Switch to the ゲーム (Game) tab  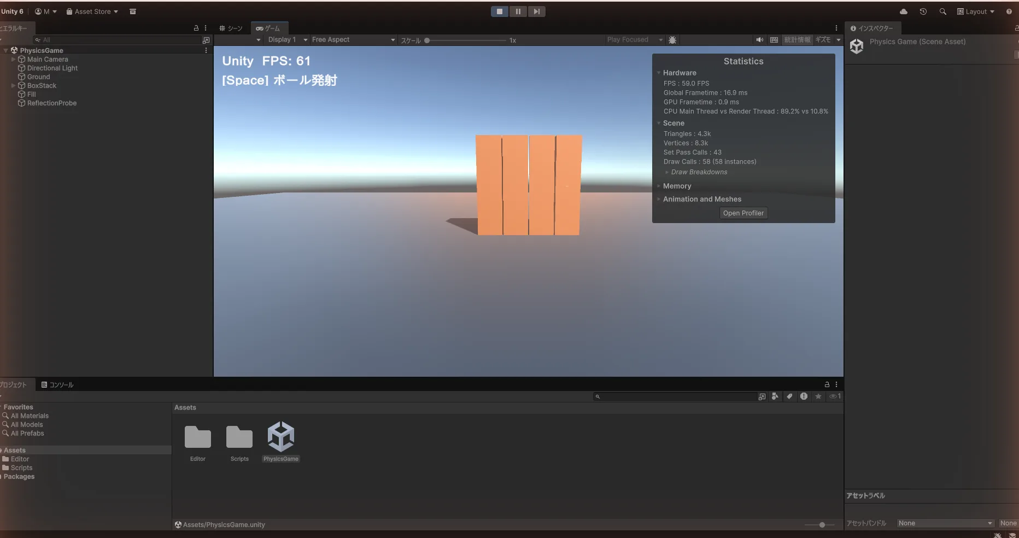click(x=268, y=28)
